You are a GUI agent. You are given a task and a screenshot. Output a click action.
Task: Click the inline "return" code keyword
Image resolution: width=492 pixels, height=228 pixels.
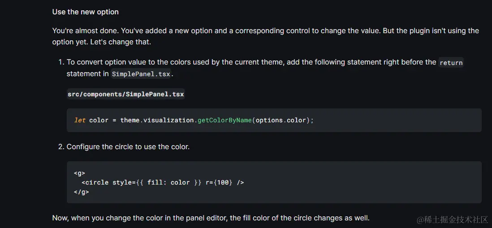(x=451, y=63)
